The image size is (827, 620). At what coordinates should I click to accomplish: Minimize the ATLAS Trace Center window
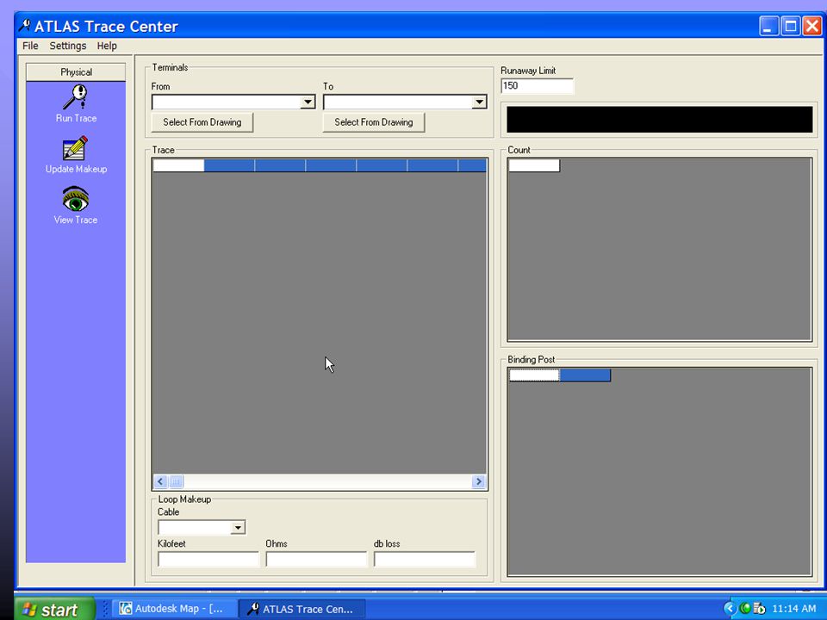click(768, 26)
